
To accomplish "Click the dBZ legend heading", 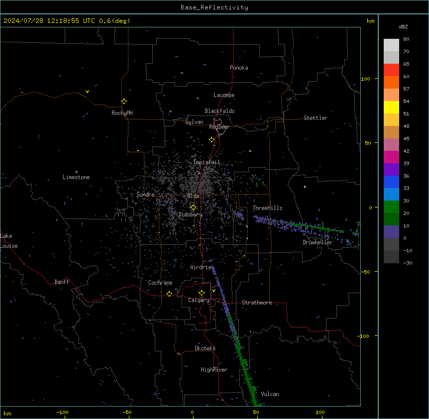I will (x=403, y=27).
